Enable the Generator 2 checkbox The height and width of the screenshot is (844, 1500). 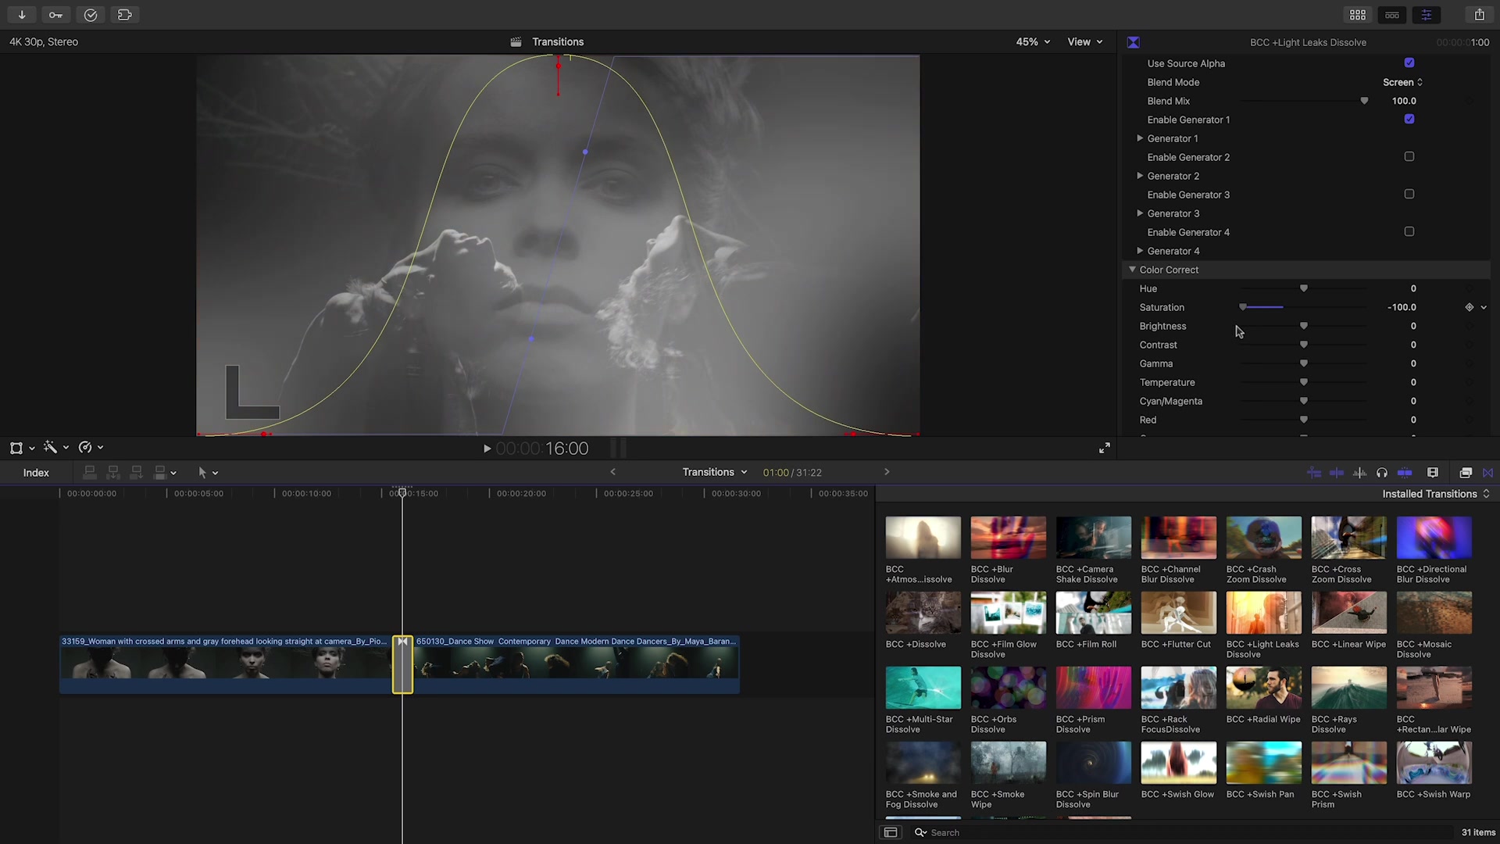click(x=1409, y=157)
